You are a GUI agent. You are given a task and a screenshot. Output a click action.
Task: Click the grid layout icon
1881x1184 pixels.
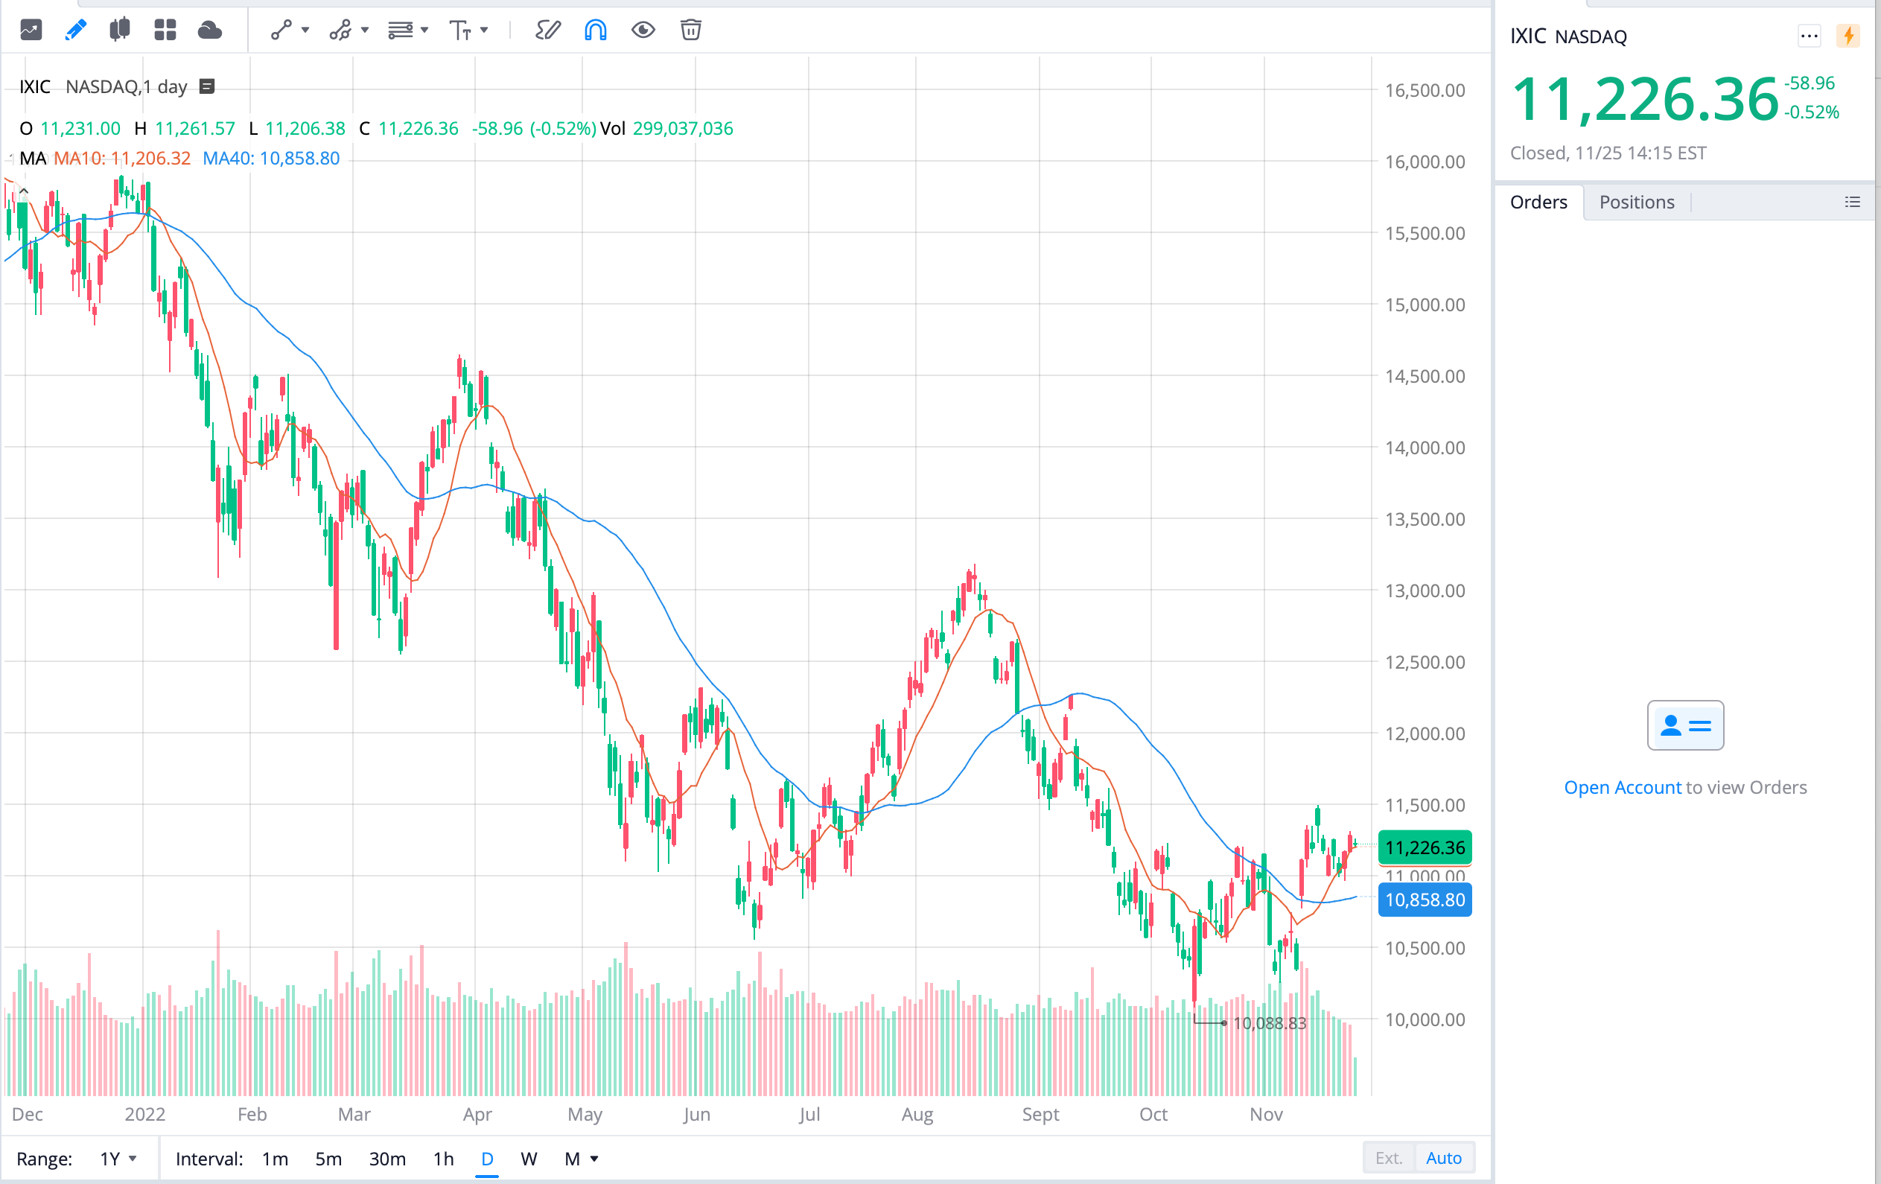165,30
